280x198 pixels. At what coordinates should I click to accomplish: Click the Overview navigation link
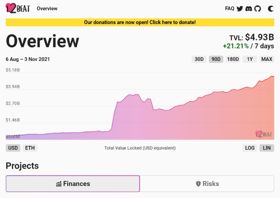click(47, 8)
